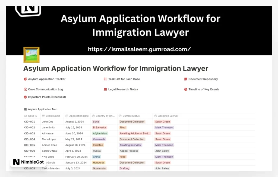Click the Timeline of Key Events clock icon
Screen dimensions: 278x177
[x=186, y=89]
